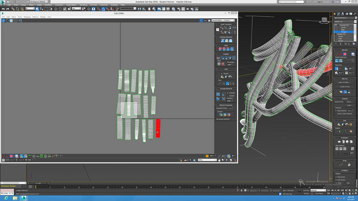This screenshot has height=201, width=358.
Task: Enable the Rotate checkbox in Arrange Elements
Action: coord(228,96)
